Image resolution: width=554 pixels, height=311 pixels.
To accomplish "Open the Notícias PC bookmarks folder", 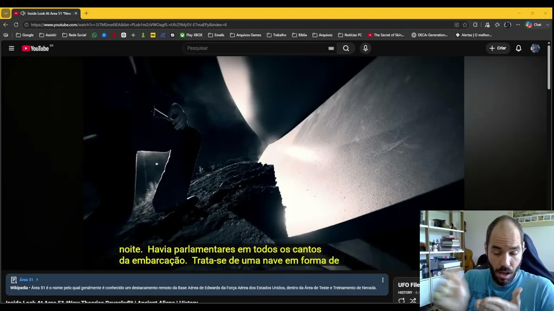I will [x=350, y=35].
